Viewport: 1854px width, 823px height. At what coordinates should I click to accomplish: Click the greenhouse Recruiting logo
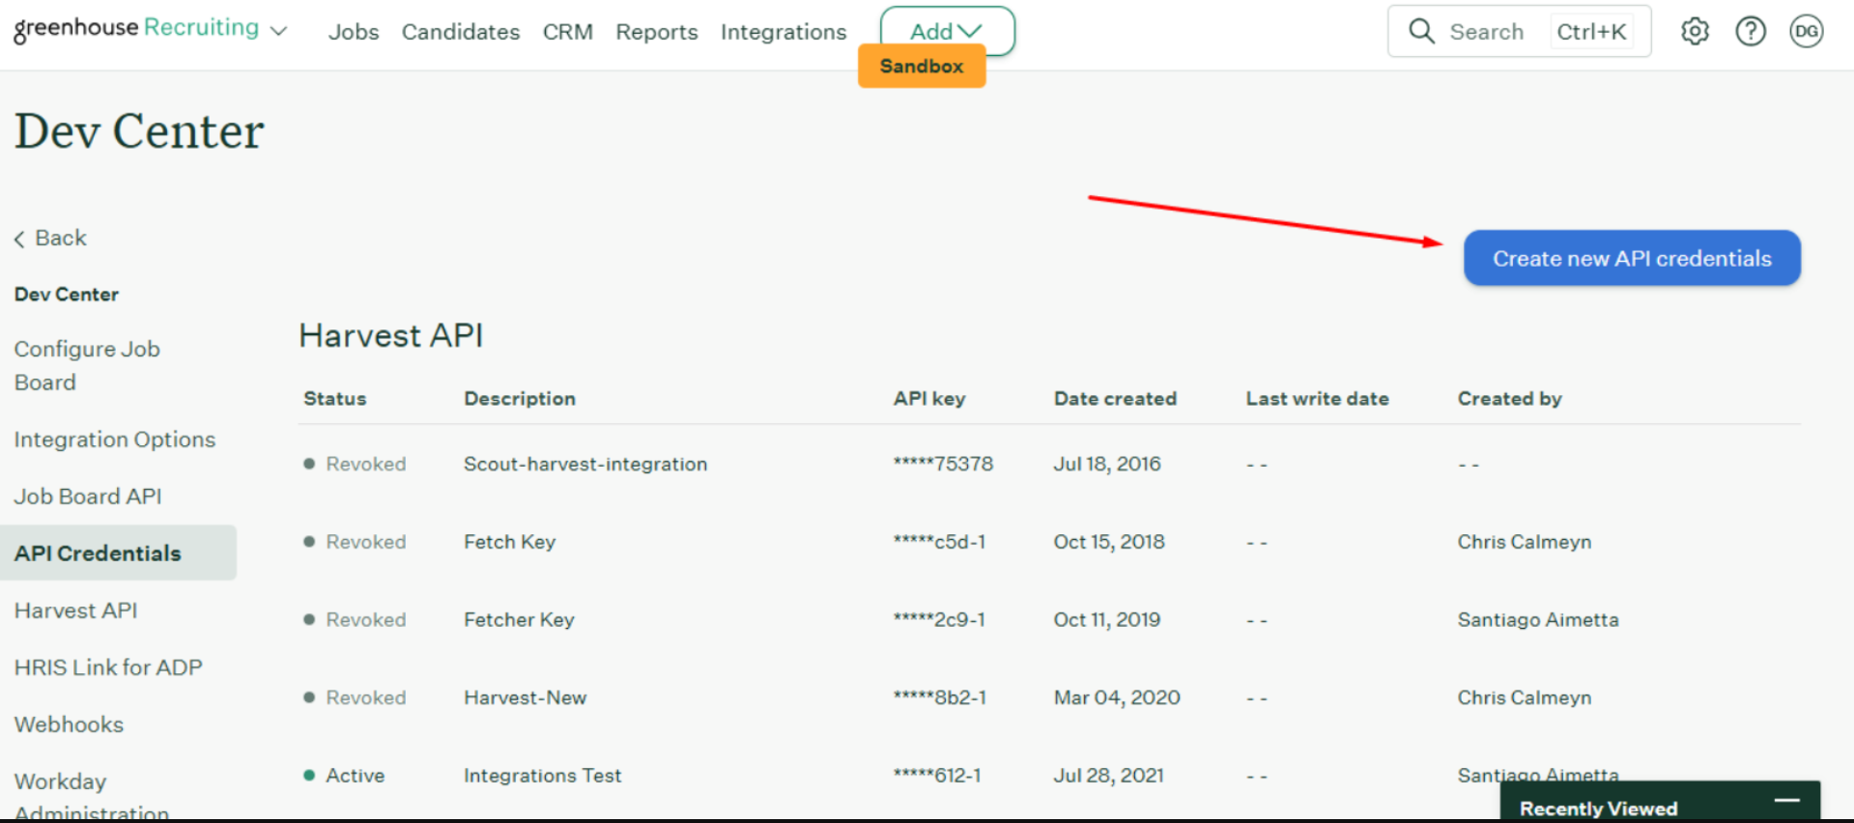pos(136,29)
